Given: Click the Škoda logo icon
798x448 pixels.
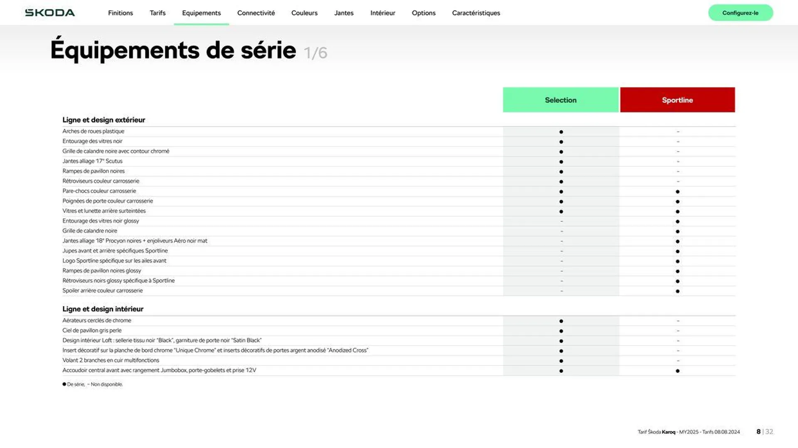Looking at the screenshot, I should click(x=50, y=12).
